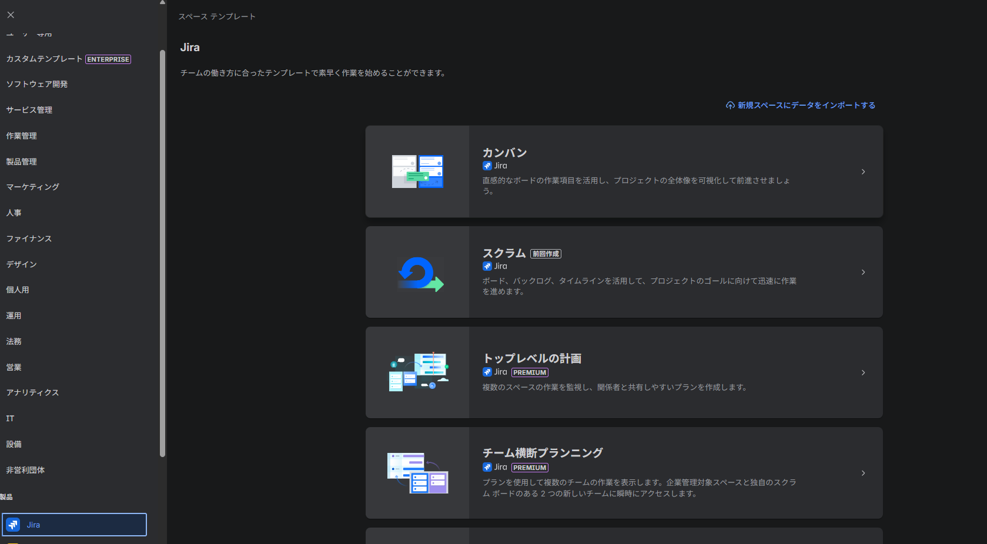Image resolution: width=987 pixels, height=544 pixels.
Task: Click the 製品 section label in sidebar
Action: tap(6, 497)
